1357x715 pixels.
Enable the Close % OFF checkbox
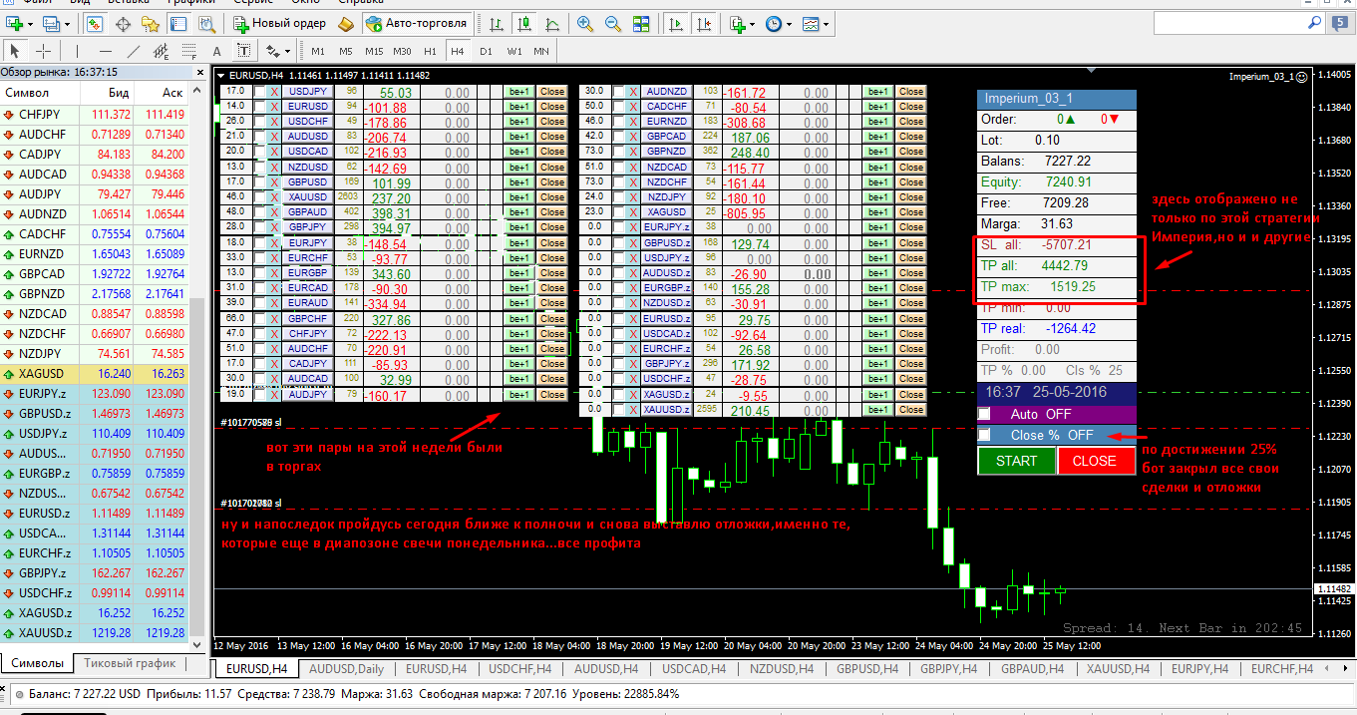984,435
